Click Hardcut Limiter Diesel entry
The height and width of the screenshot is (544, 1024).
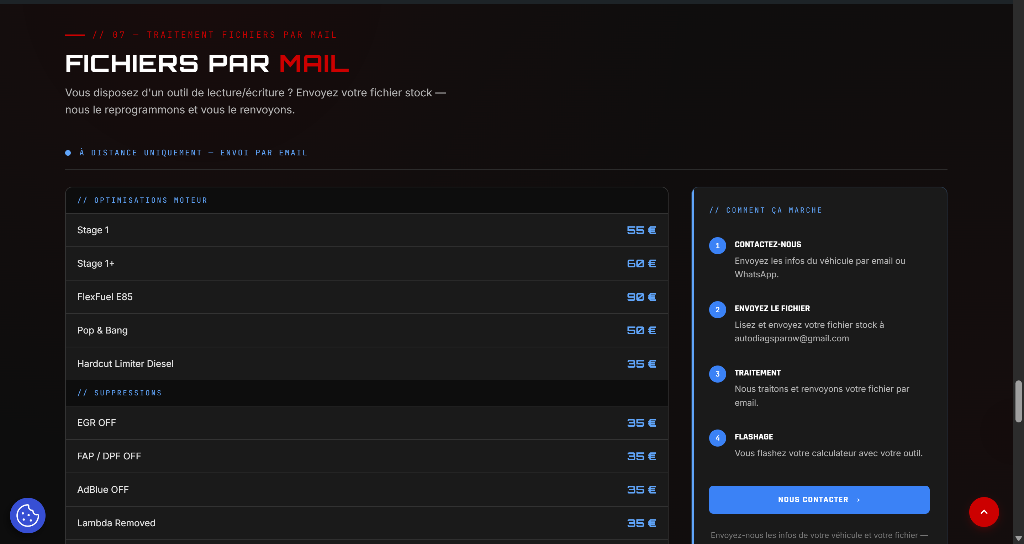(x=366, y=364)
